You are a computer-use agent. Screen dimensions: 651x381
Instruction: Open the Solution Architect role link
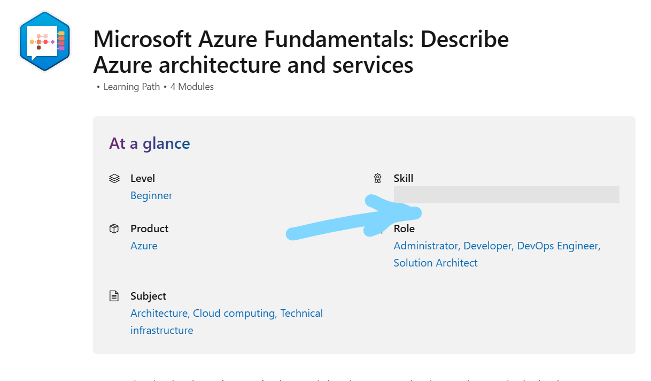[436, 263]
